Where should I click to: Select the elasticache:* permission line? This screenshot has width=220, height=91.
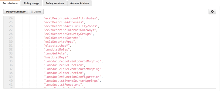click(57, 46)
